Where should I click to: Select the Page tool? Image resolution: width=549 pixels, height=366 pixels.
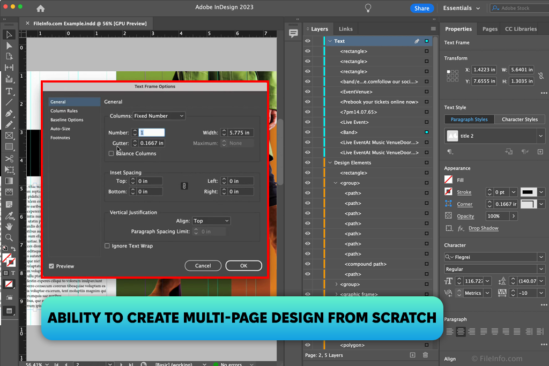(x=9, y=56)
